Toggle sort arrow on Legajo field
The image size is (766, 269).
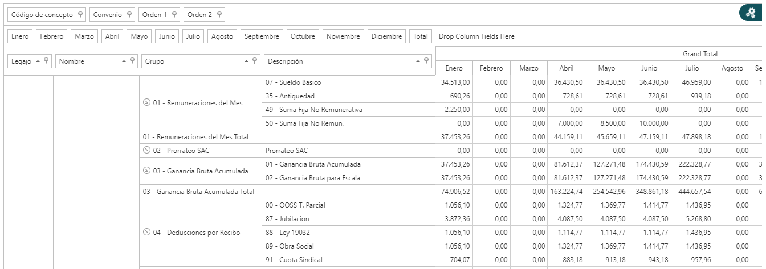coord(38,61)
